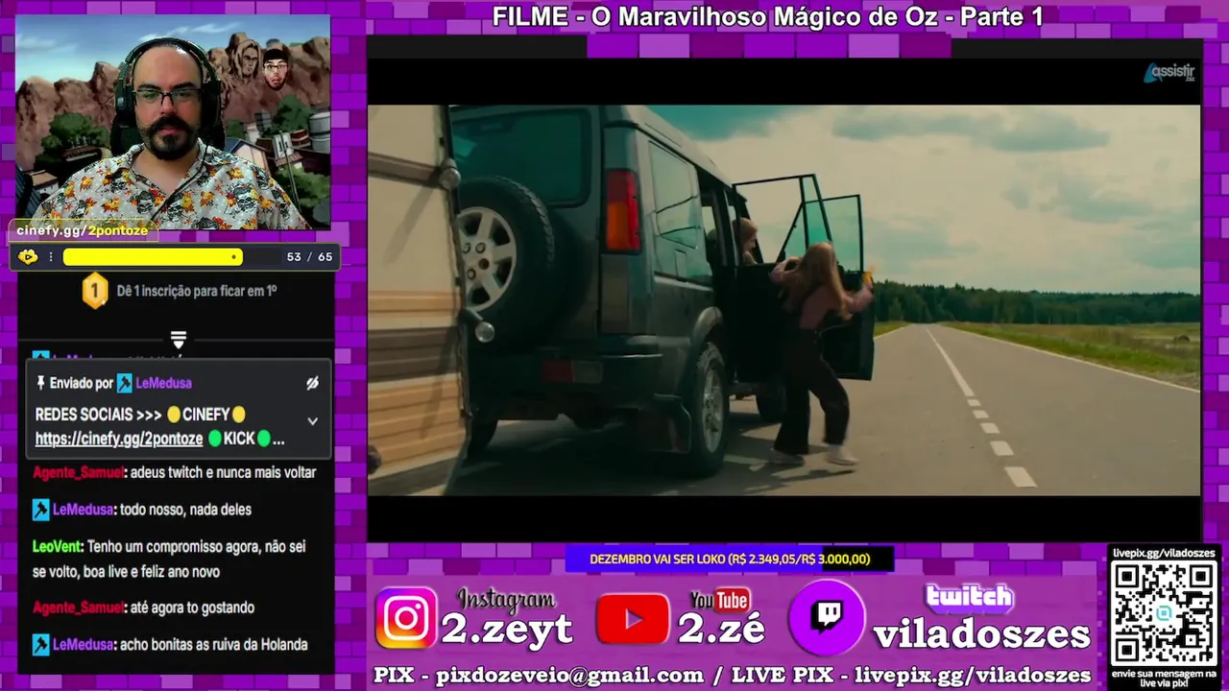Click the livepix.gg/viladoszes text in bottom banner
This screenshot has width=1229, height=691.
[973, 676]
